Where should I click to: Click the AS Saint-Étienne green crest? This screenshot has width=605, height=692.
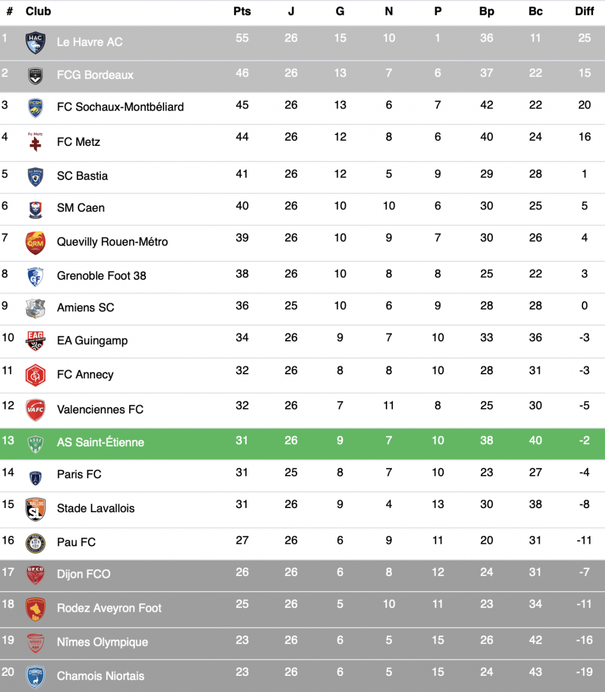tap(35, 443)
